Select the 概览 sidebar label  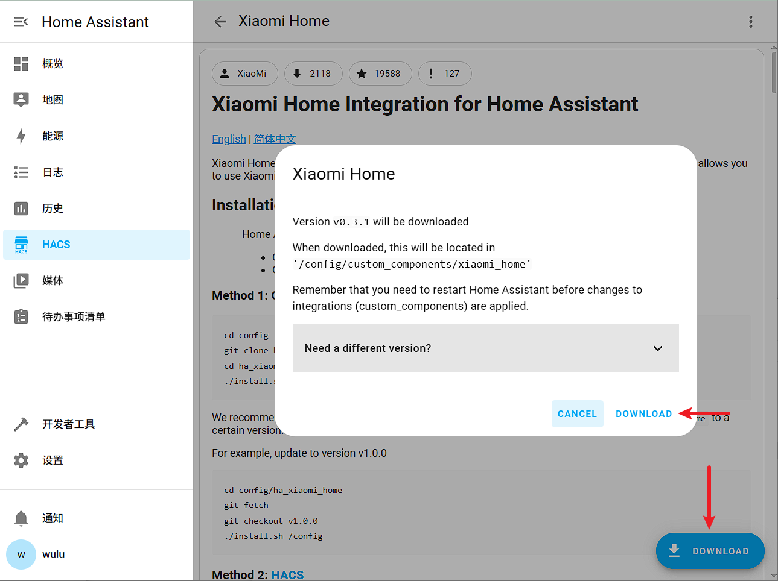point(53,63)
